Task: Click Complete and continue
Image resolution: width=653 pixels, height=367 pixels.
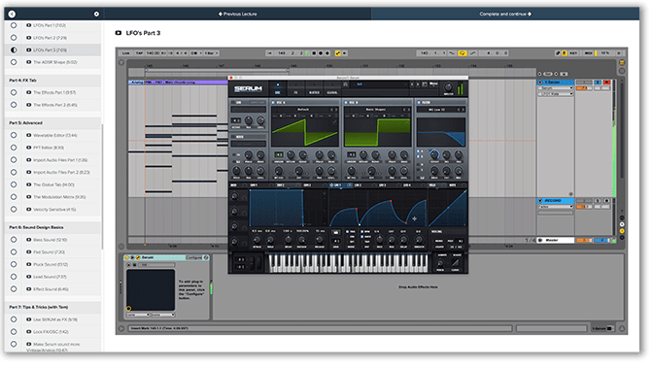Action: click(x=505, y=14)
